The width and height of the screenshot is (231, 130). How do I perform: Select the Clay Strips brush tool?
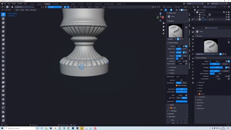click(3, 27)
